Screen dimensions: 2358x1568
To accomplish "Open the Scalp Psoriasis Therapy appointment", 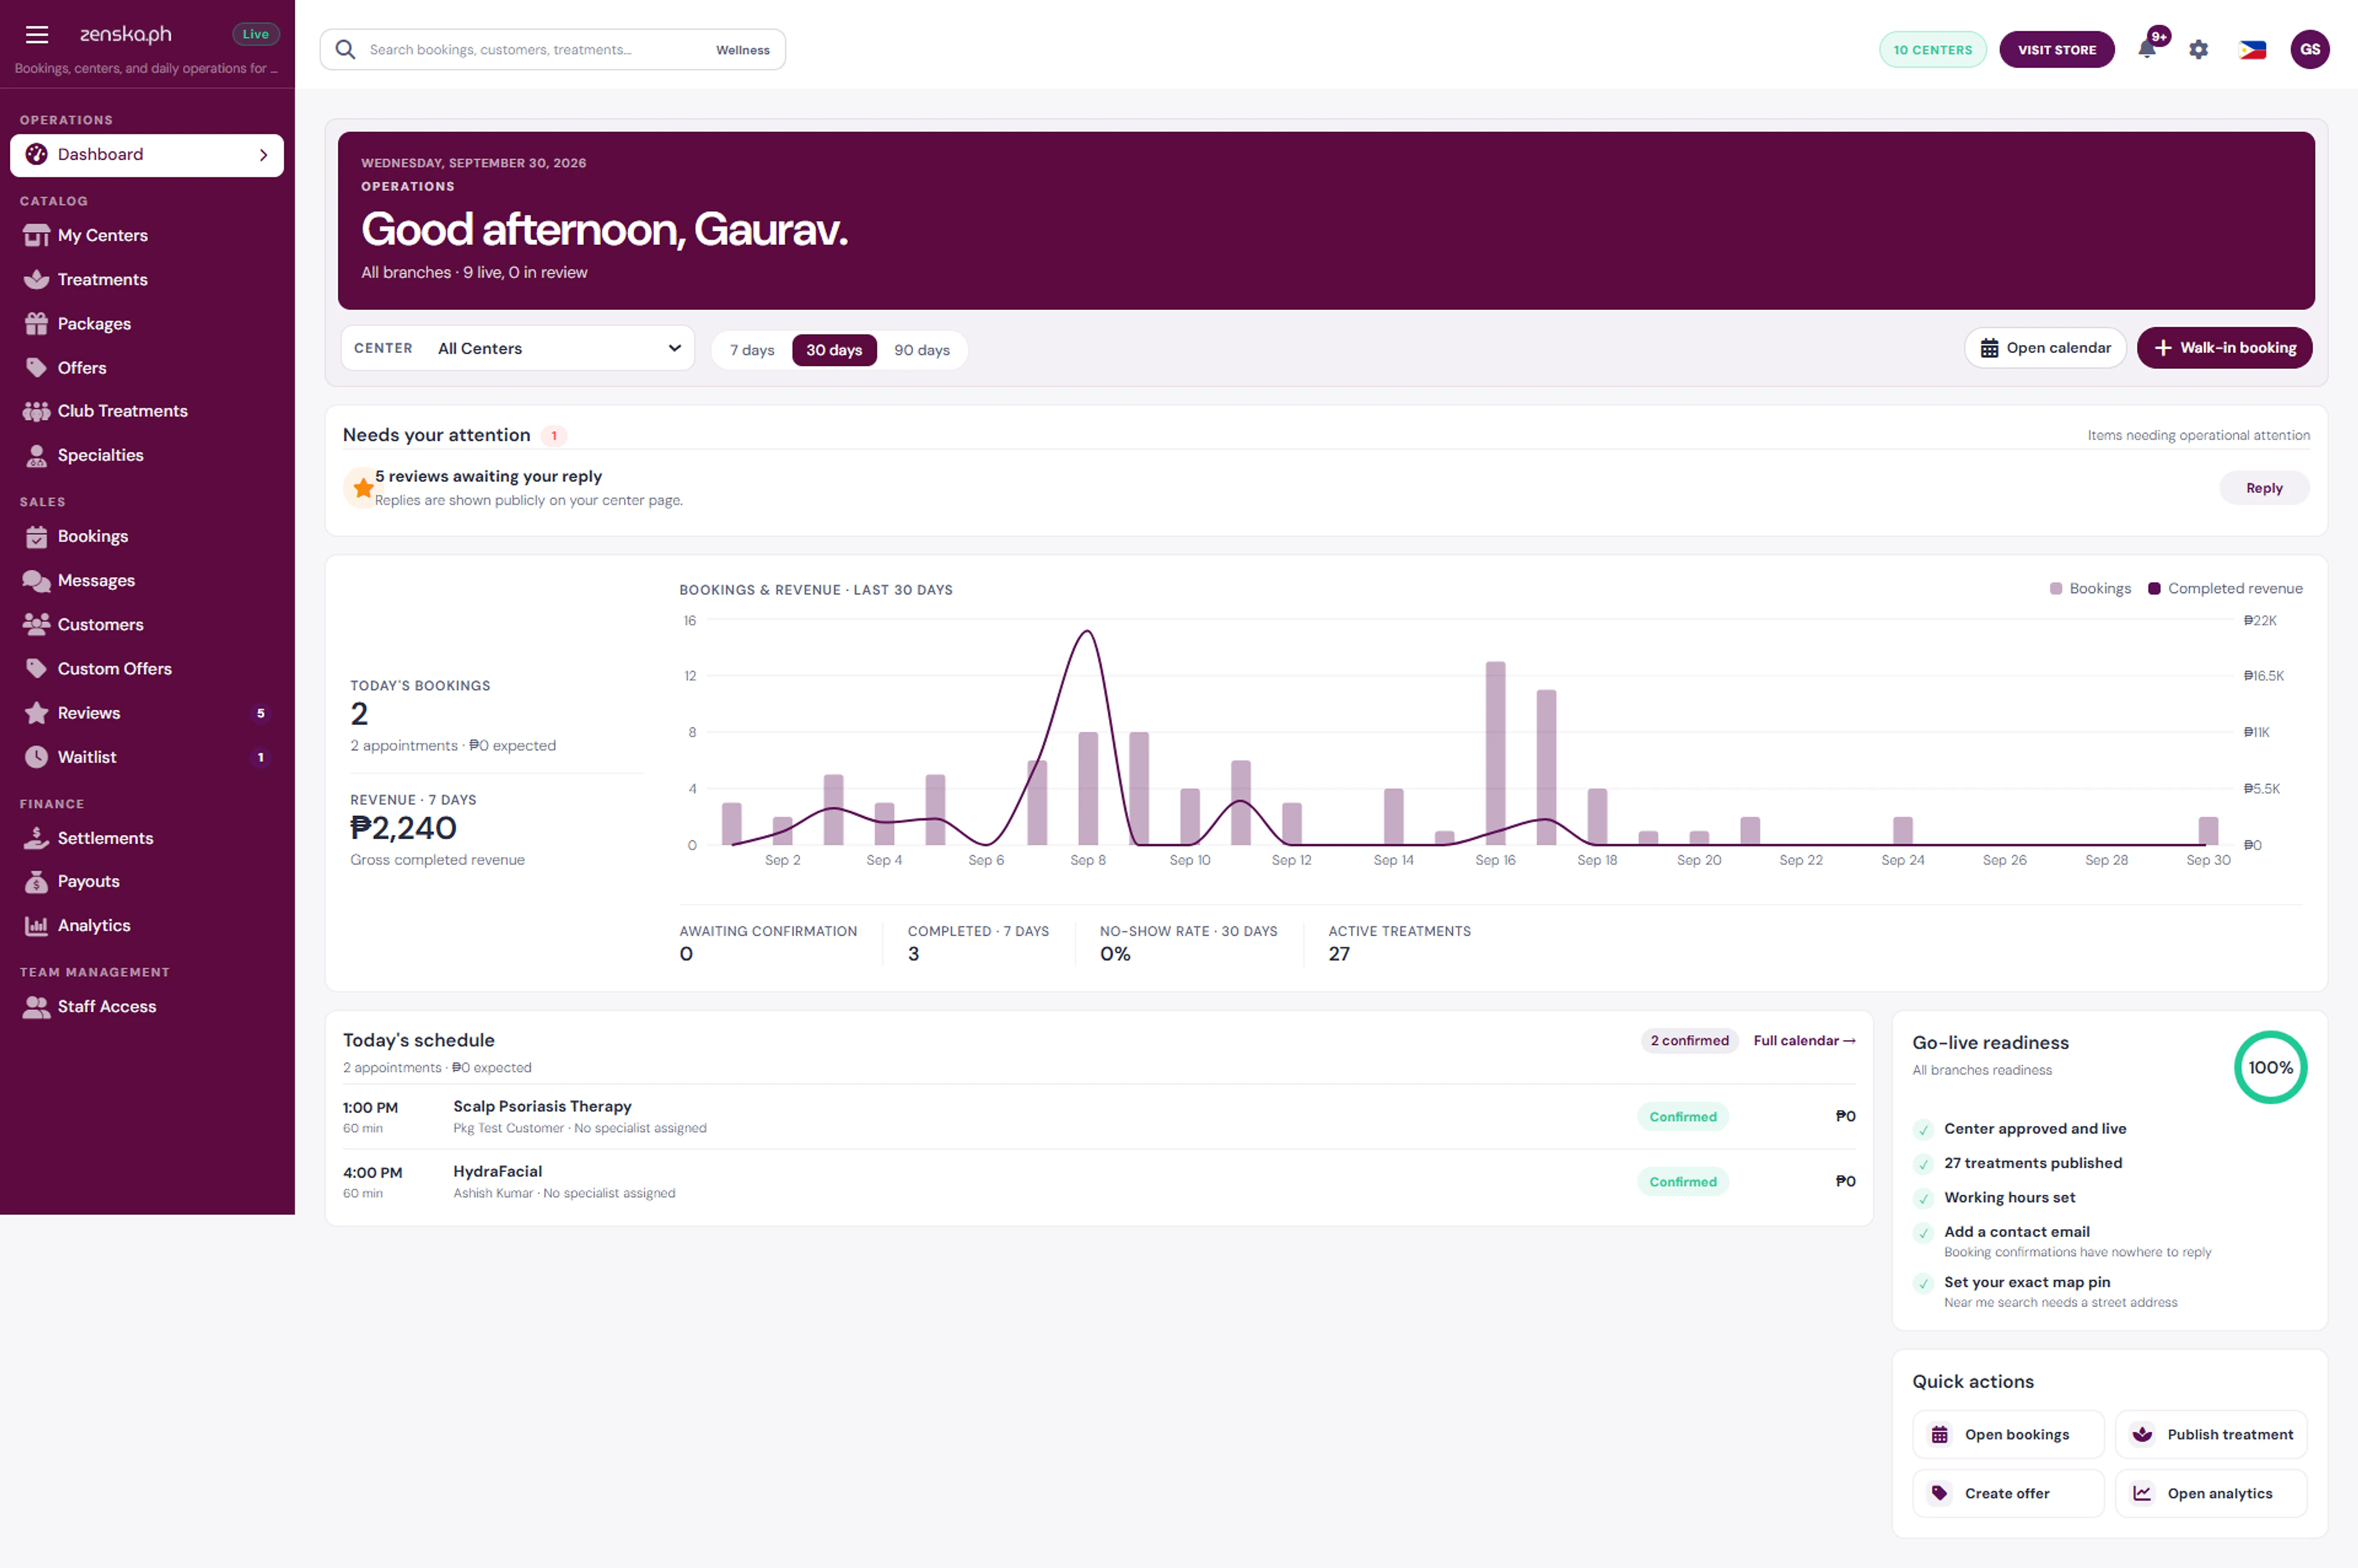I will click(1098, 1116).
